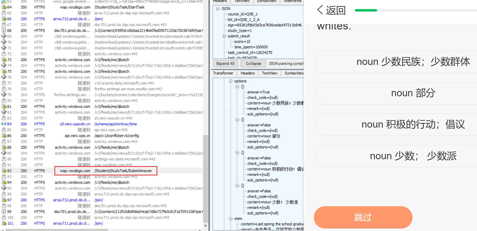Select the s5.mini.wpscdn.cn minitray/time row
Image resolution: width=477 pixels, height=231 pixels.
[x=102, y=124]
